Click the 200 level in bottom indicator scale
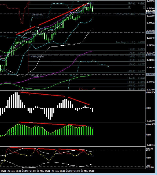The image size is (157, 175). point(148,150)
